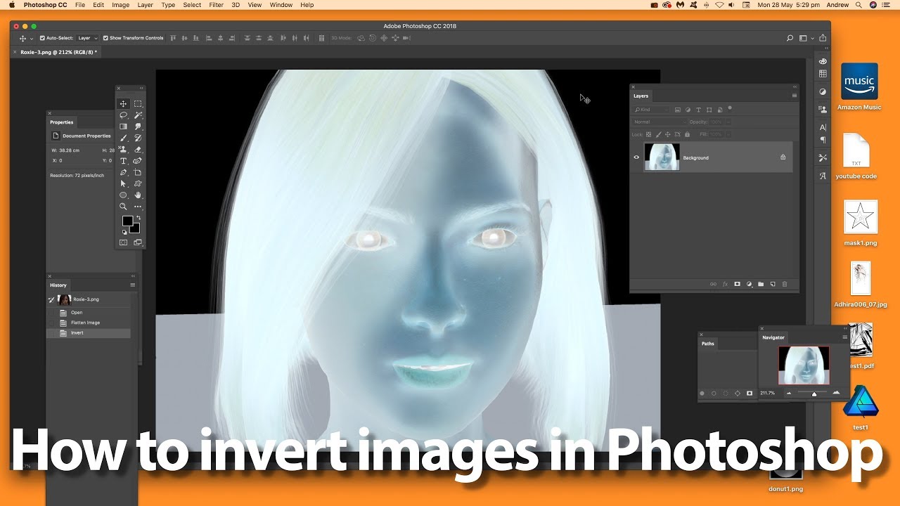
Task: Select the Pen tool
Action: (123, 172)
